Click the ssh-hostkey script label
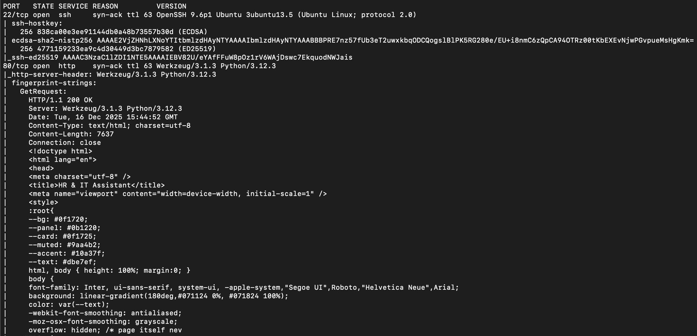 (x=37, y=23)
